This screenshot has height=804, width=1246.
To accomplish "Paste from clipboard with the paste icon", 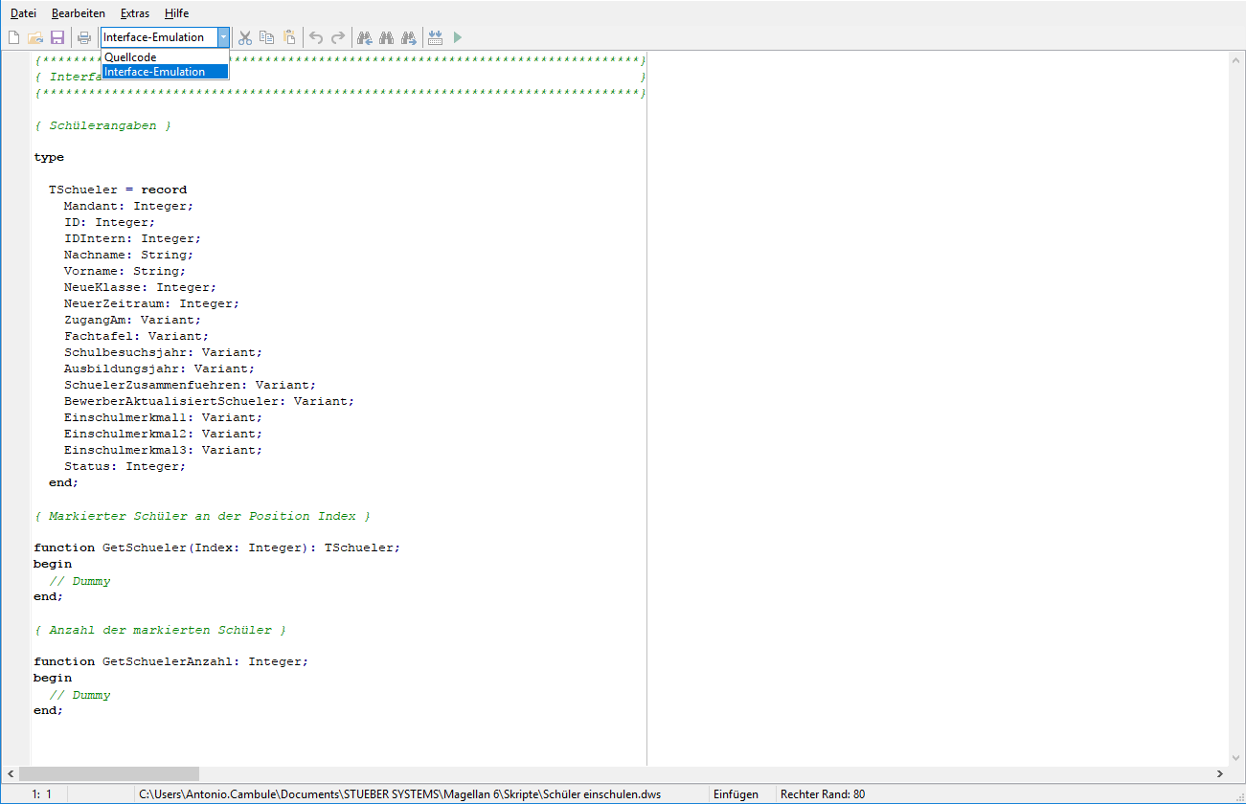I will tap(289, 37).
